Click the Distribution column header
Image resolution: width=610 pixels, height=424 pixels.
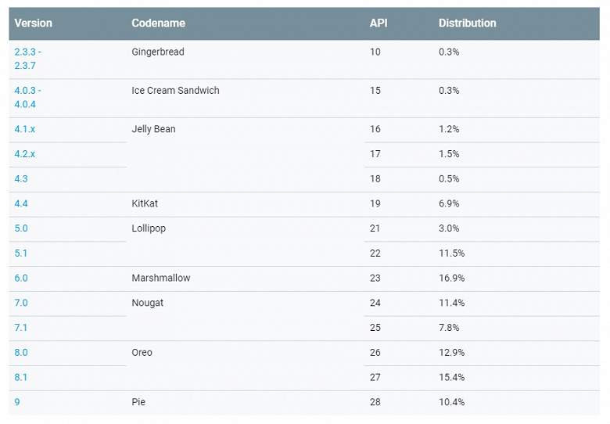[x=467, y=23]
